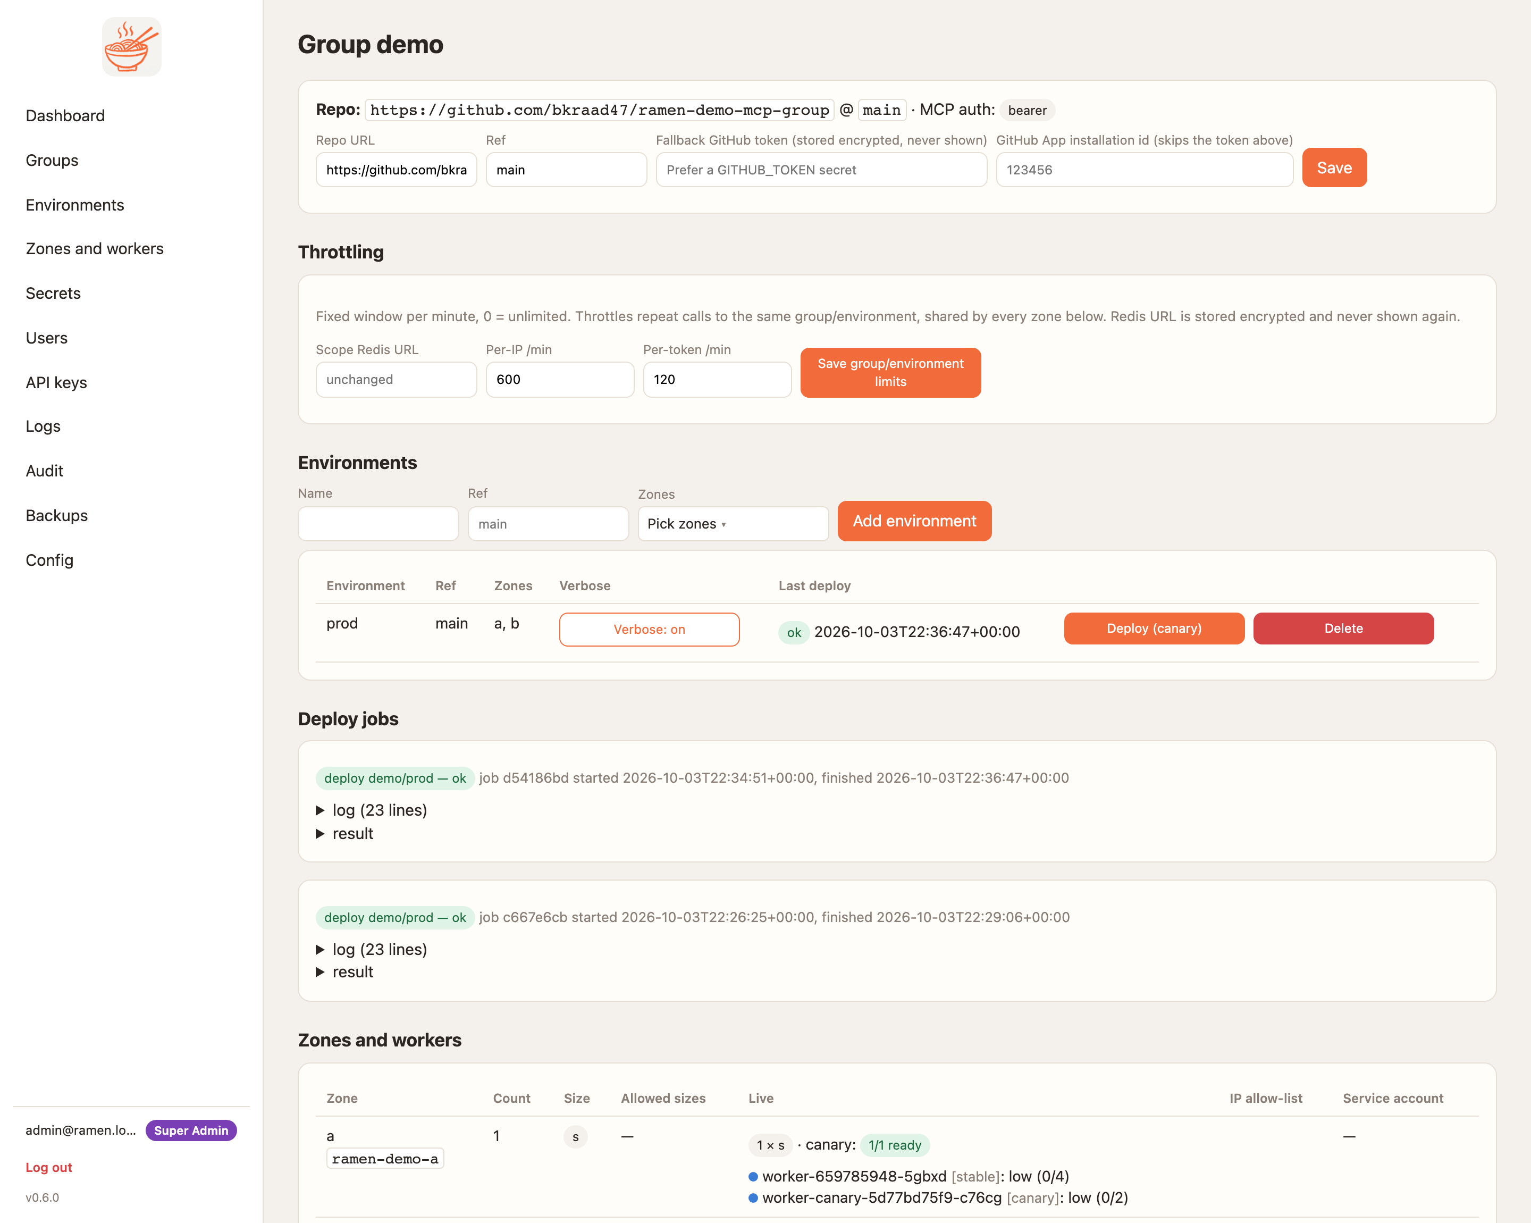Screen dimensions: 1531x1223
Task: Save group/environment limits
Action: [890, 373]
